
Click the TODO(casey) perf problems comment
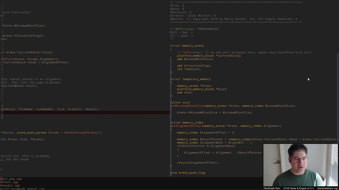coord(244,52)
